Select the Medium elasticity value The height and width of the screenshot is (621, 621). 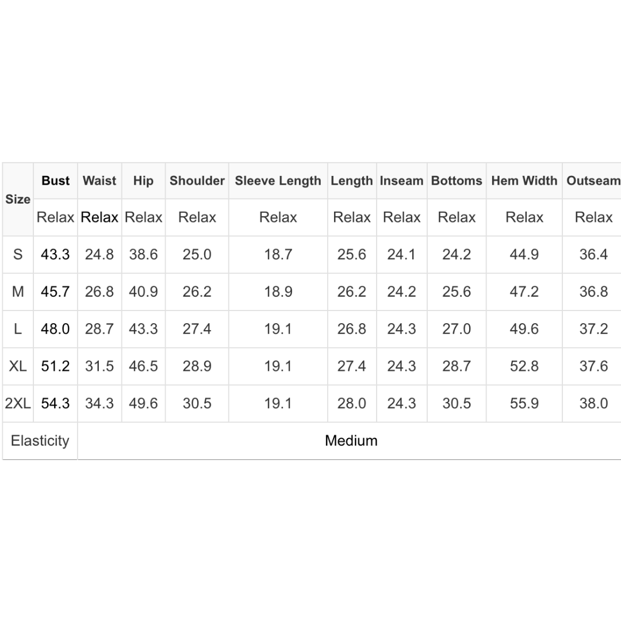[351, 441]
